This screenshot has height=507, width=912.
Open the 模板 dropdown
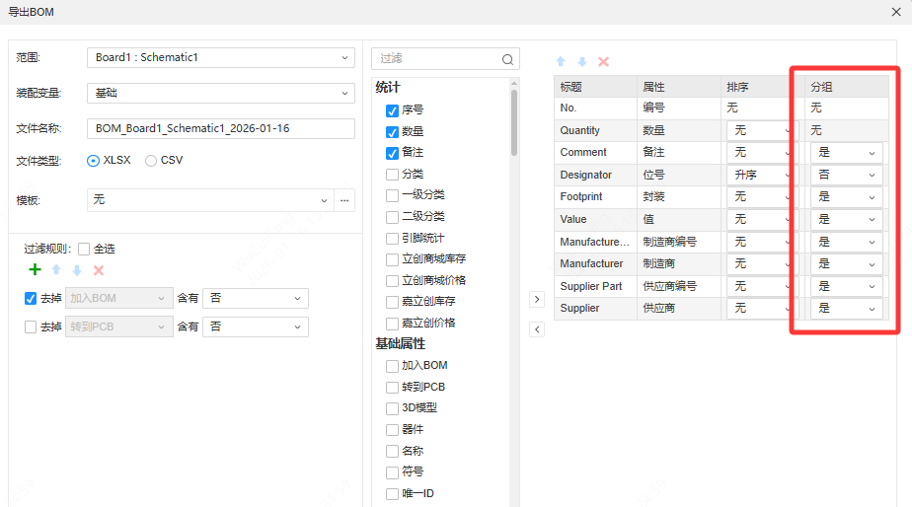point(210,200)
